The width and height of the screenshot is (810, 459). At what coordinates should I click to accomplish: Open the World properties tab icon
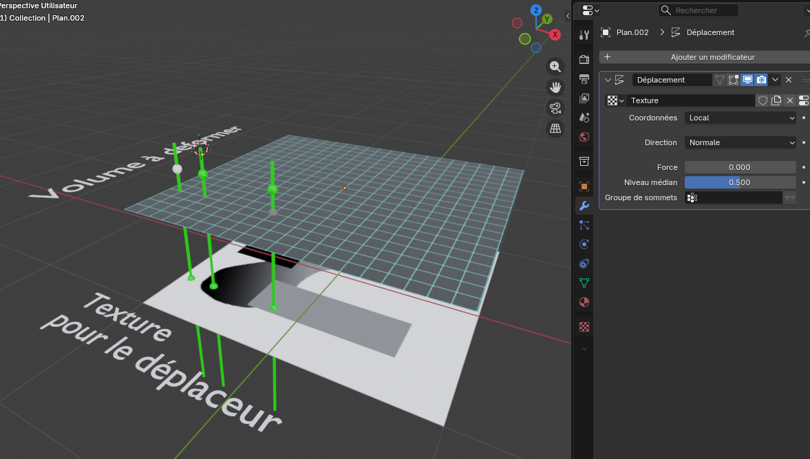click(x=584, y=136)
